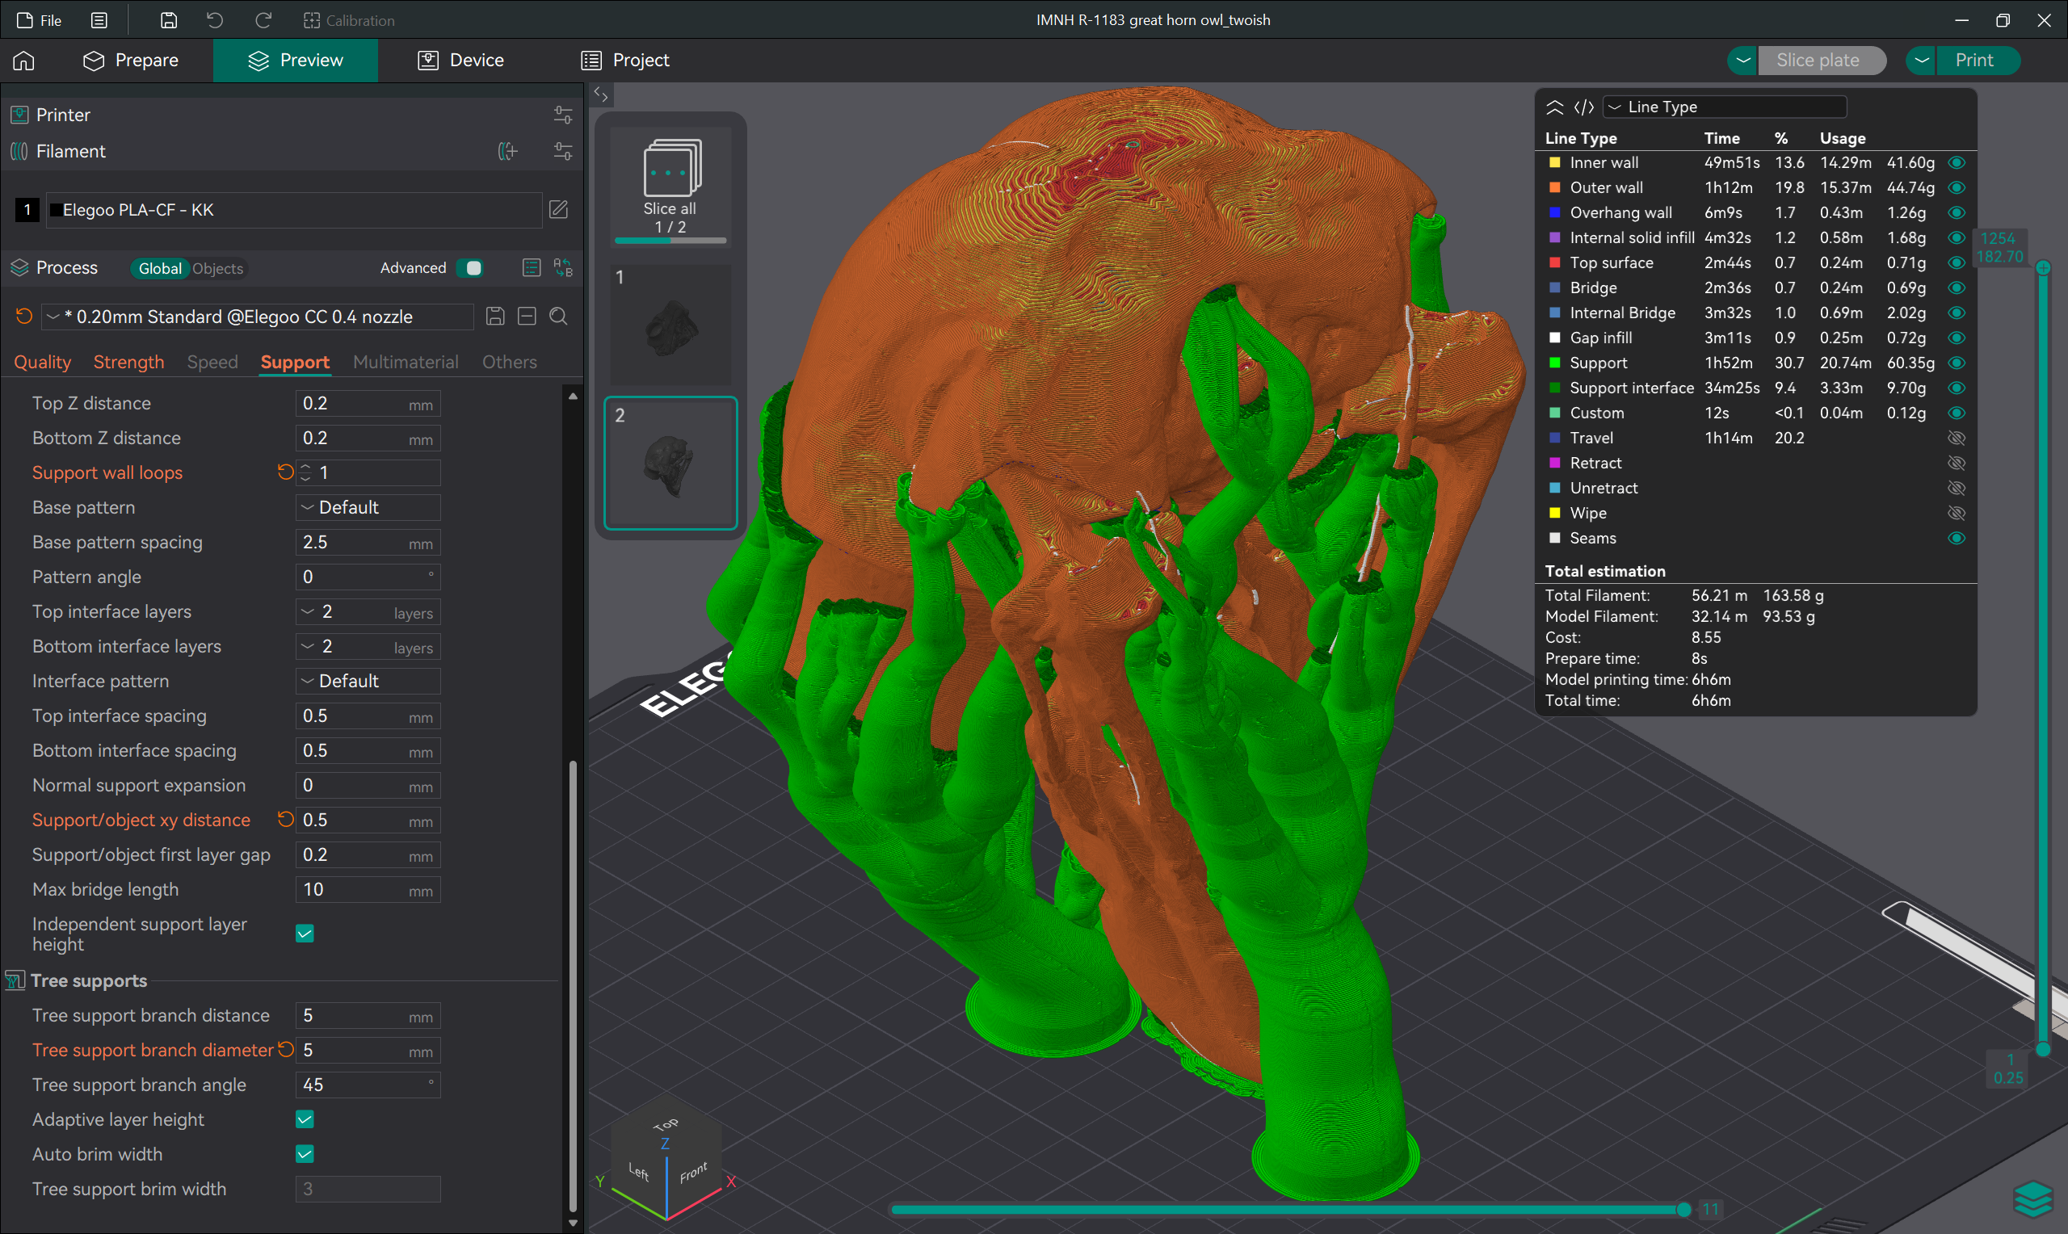The width and height of the screenshot is (2068, 1234).
Task: Go to the home screen icon
Action: pyautogui.click(x=24, y=60)
